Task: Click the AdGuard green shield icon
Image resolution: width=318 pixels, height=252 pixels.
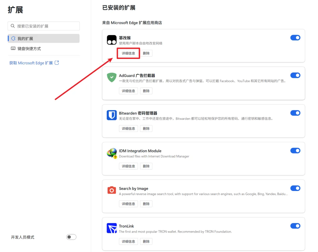Action: click(x=112, y=77)
